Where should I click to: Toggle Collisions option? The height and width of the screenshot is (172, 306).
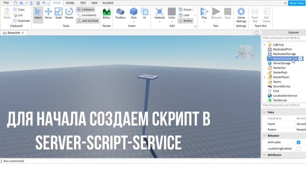(86, 10)
